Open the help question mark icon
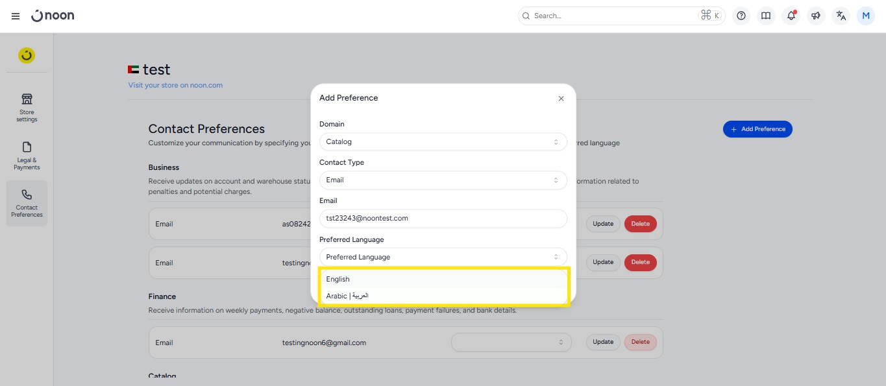 coord(741,16)
